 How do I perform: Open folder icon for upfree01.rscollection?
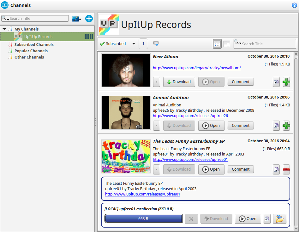click(279, 219)
